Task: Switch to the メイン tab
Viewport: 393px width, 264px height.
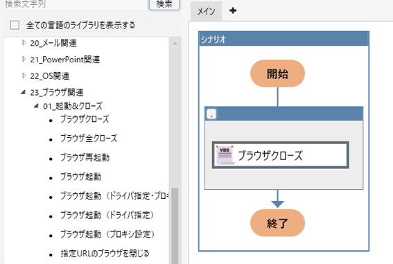Action: [206, 11]
